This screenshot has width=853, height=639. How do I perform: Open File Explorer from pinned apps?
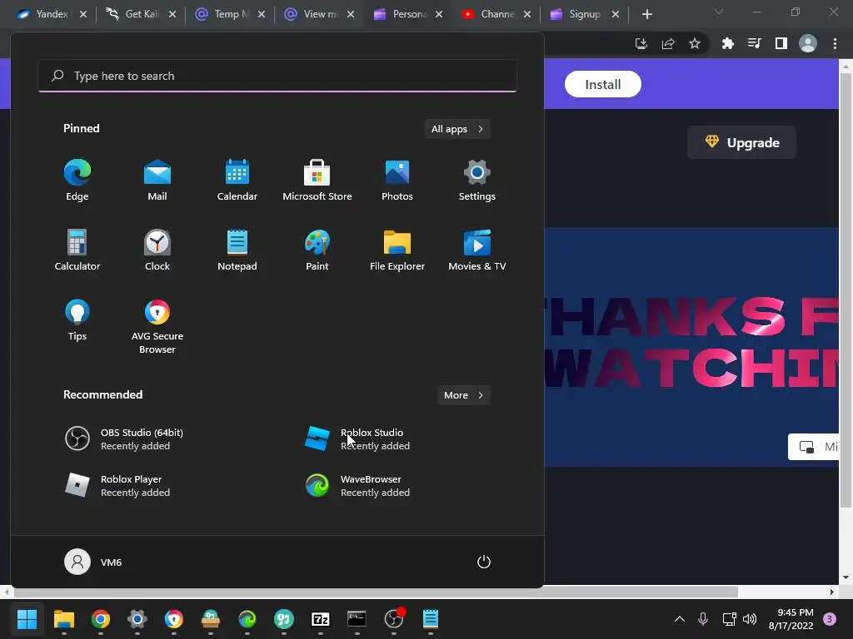[397, 250]
